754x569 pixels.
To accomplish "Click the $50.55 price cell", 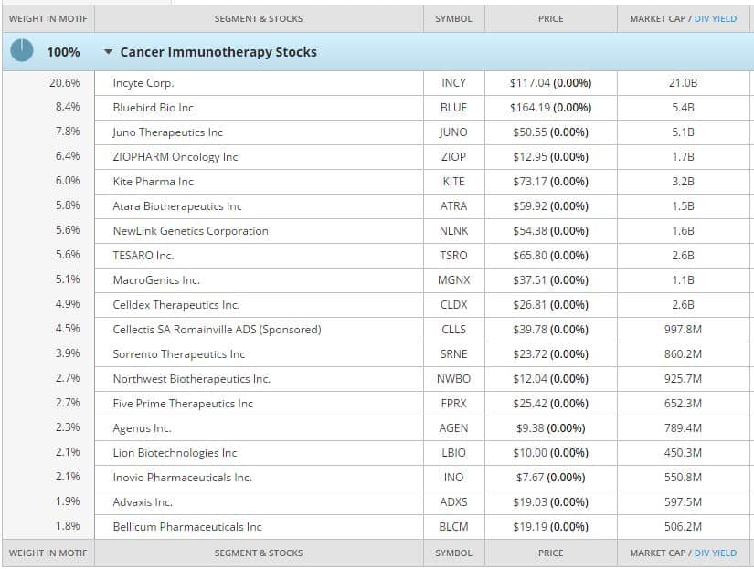I will pos(550,132).
